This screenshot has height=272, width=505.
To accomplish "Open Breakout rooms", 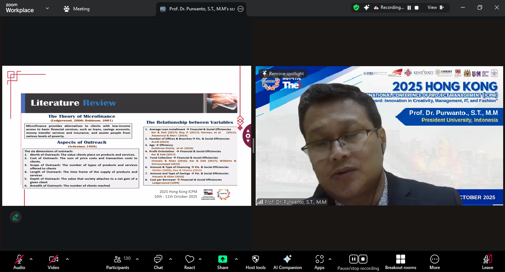I will click(x=400, y=262).
